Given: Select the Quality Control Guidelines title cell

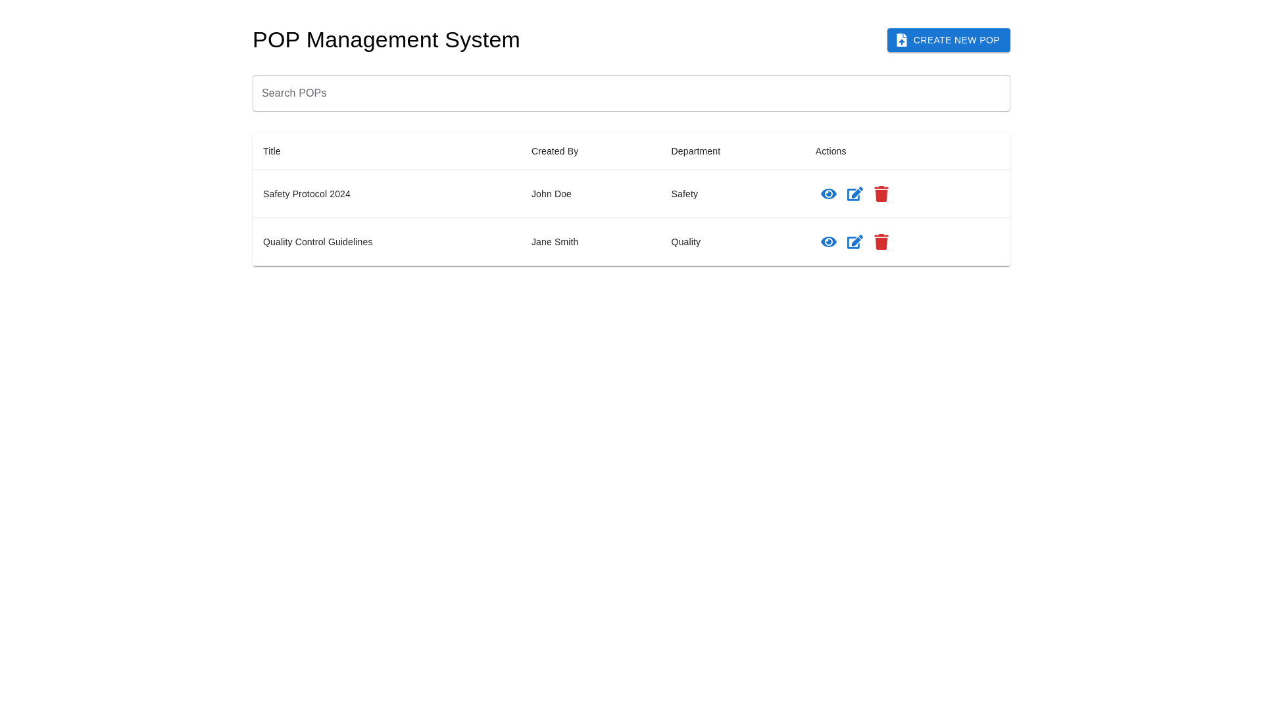Looking at the screenshot, I should (x=318, y=242).
